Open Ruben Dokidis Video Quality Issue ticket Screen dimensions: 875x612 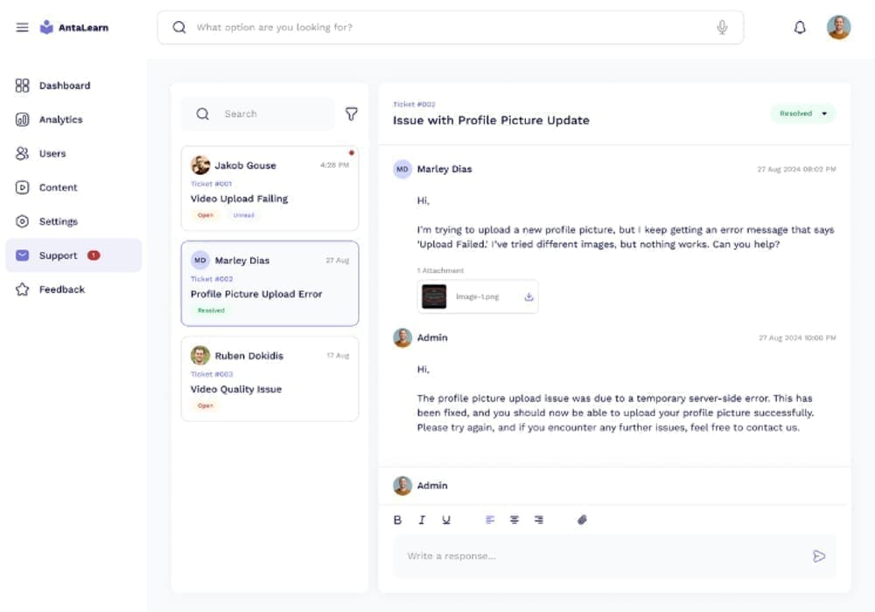coord(269,379)
